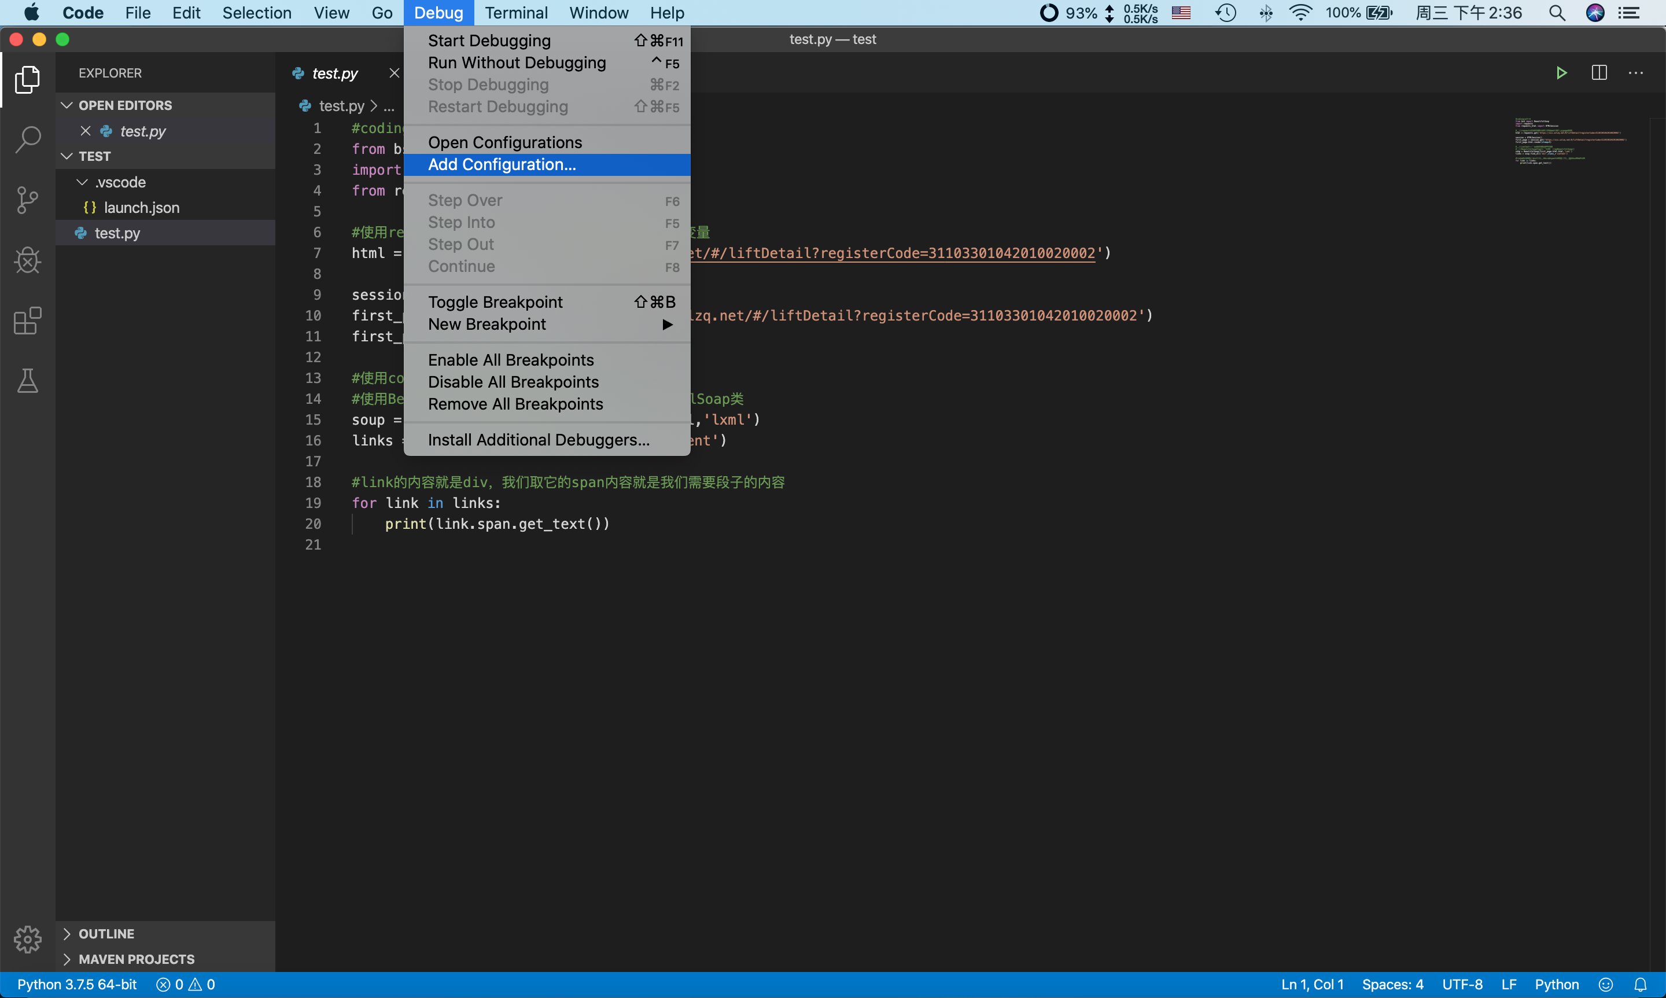Select test.py in TEST folder

165,233
